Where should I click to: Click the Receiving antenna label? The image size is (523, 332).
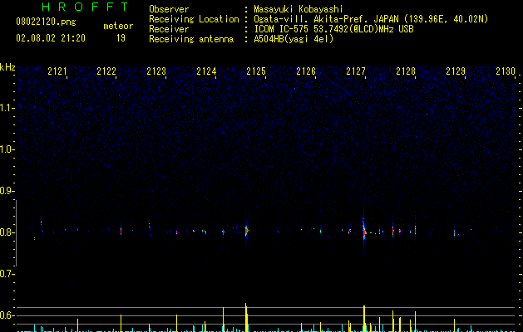[191, 39]
